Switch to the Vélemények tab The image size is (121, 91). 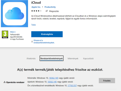(73, 58)
